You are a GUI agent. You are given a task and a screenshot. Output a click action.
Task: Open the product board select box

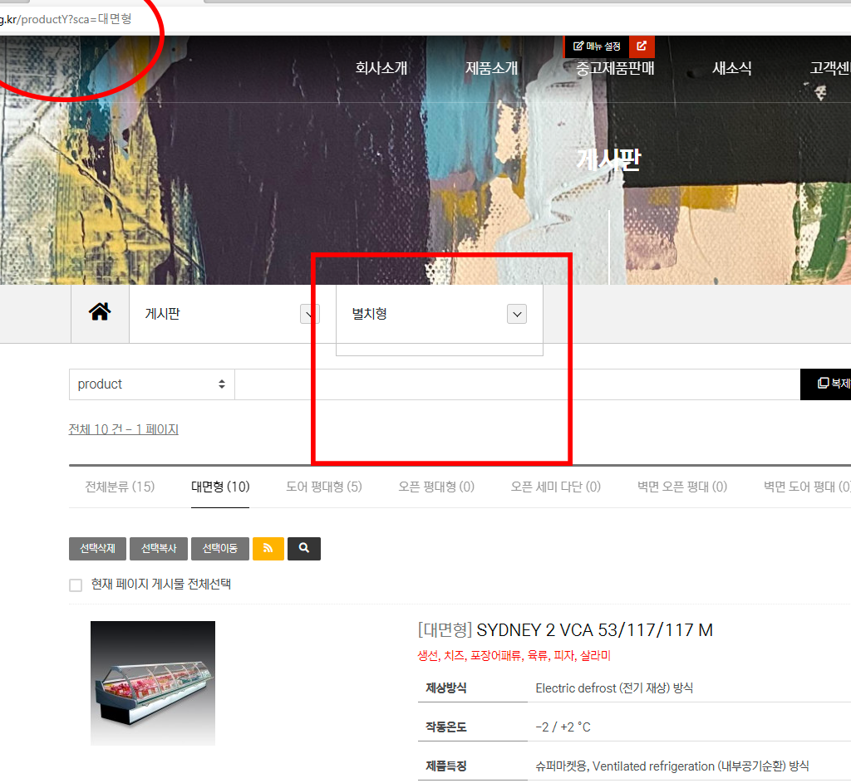coord(152,384)
